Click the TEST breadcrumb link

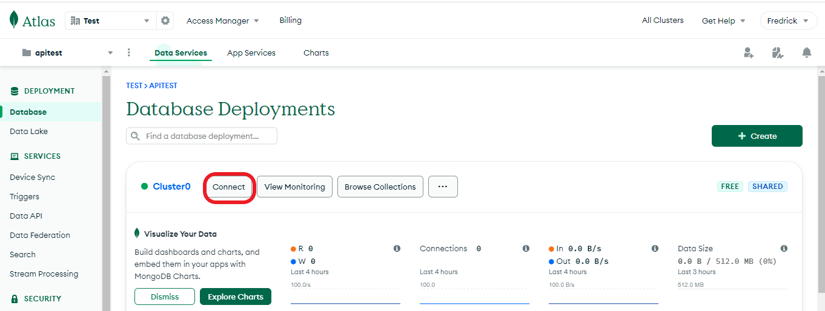pyautogui.click(x=134, y=86)
